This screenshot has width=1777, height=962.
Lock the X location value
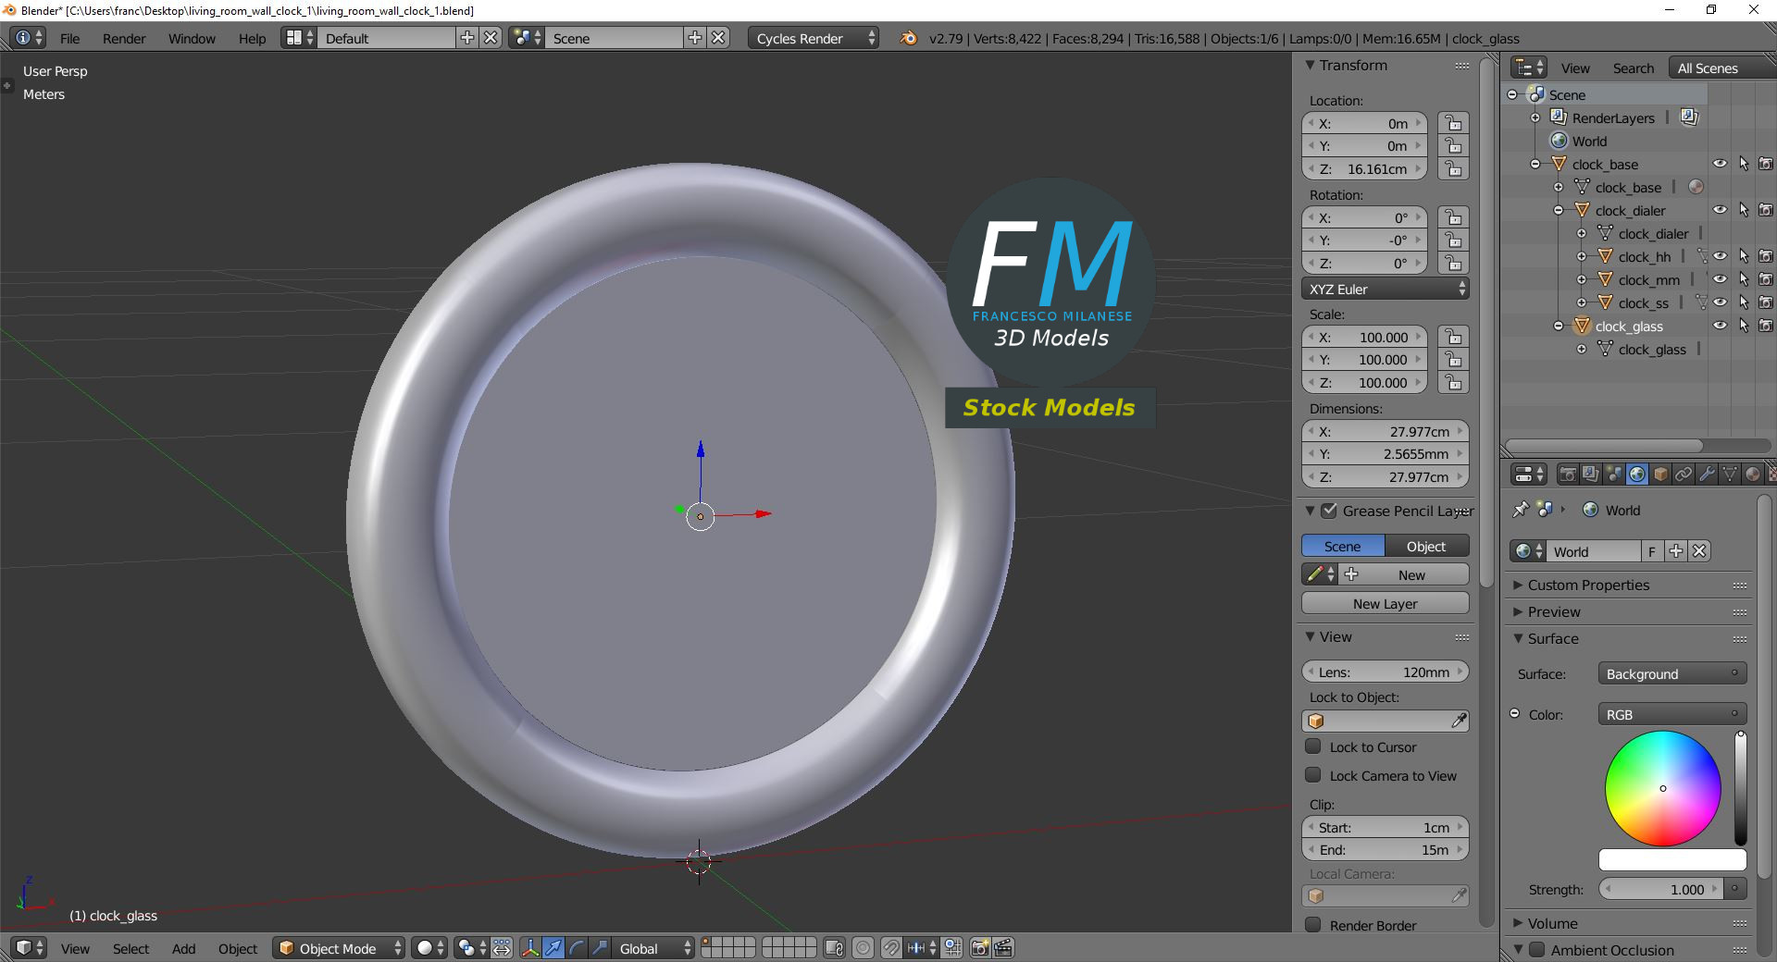pos(1453,124)
